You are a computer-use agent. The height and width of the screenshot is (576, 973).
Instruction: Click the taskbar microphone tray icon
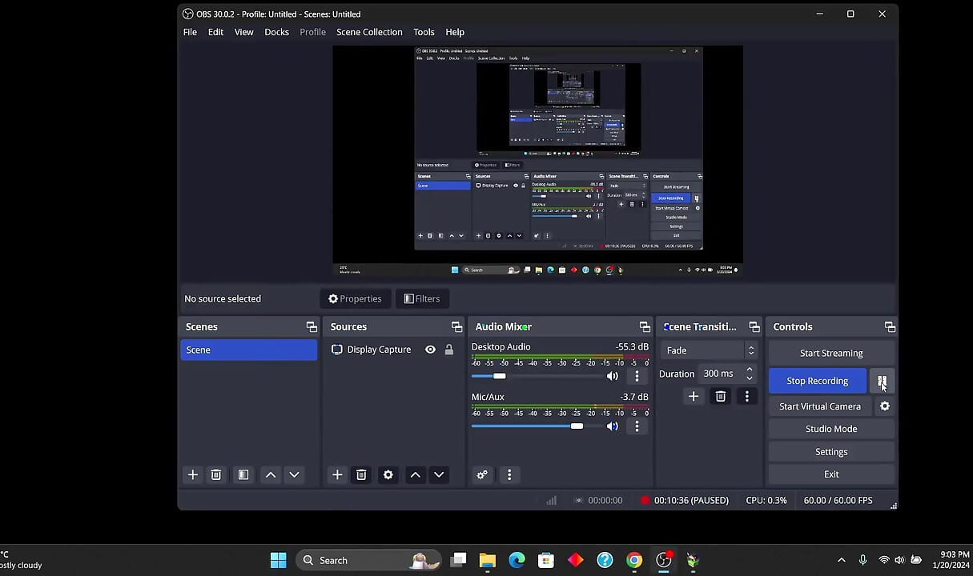862,560
